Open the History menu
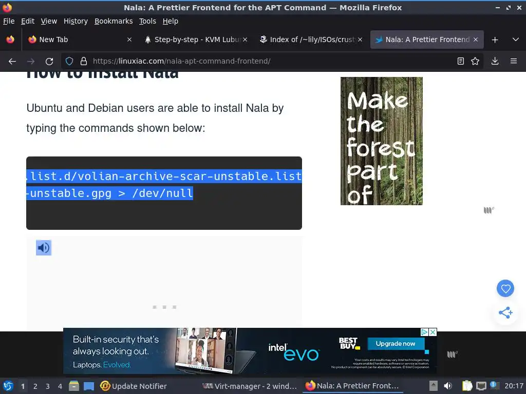The width and height of the screenshot is (526, 394). (76, 21)
